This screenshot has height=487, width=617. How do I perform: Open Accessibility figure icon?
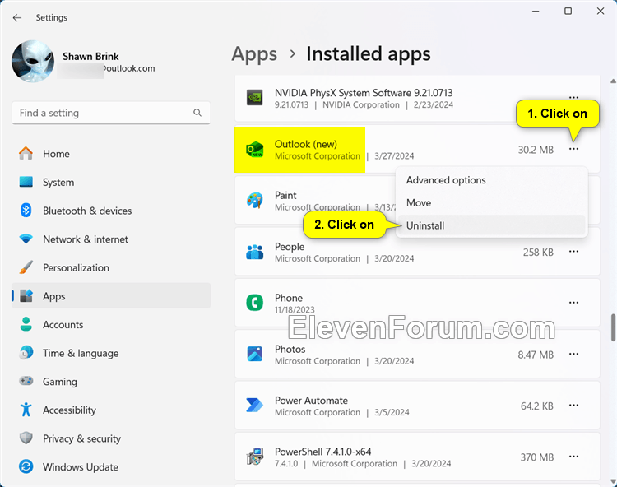(x=26, y=410)
